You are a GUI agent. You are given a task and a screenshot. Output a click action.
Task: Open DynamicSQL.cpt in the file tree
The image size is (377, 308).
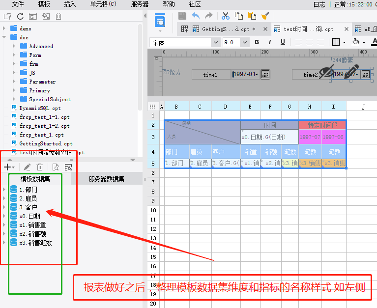coord(40,109)
